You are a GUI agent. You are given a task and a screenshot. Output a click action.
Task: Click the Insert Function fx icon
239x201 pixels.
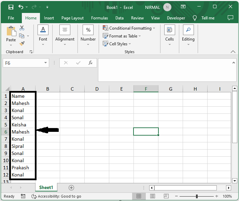90,63
